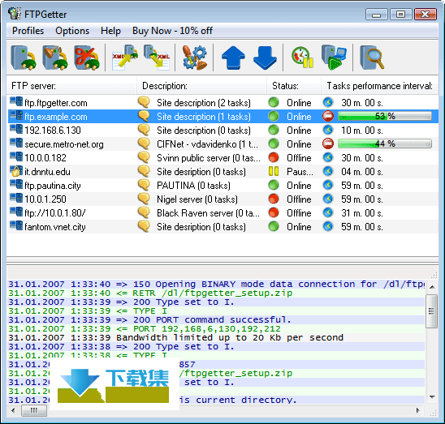
Task: Click Tasks performance interval column header
Action: [379, 86]
